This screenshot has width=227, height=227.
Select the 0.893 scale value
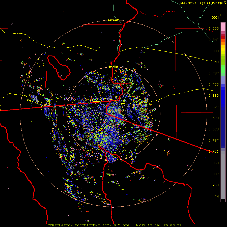(214, 51)
